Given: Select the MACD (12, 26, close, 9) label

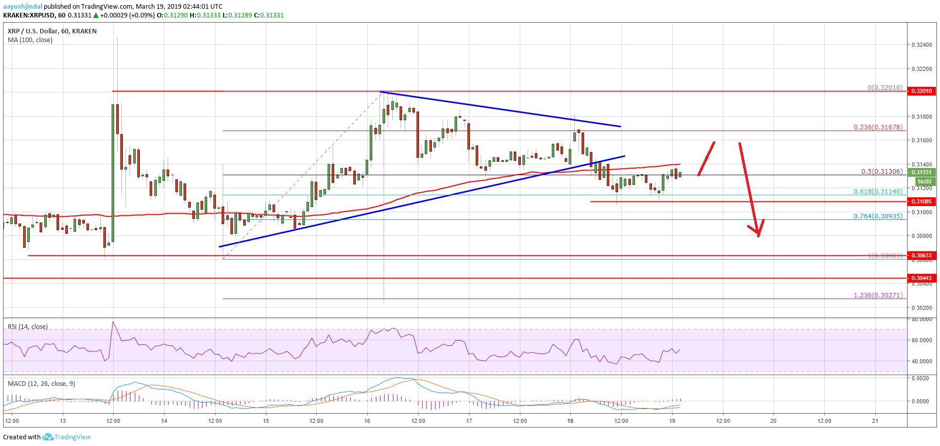Looking at the screenshot, I should pos(41,384).
